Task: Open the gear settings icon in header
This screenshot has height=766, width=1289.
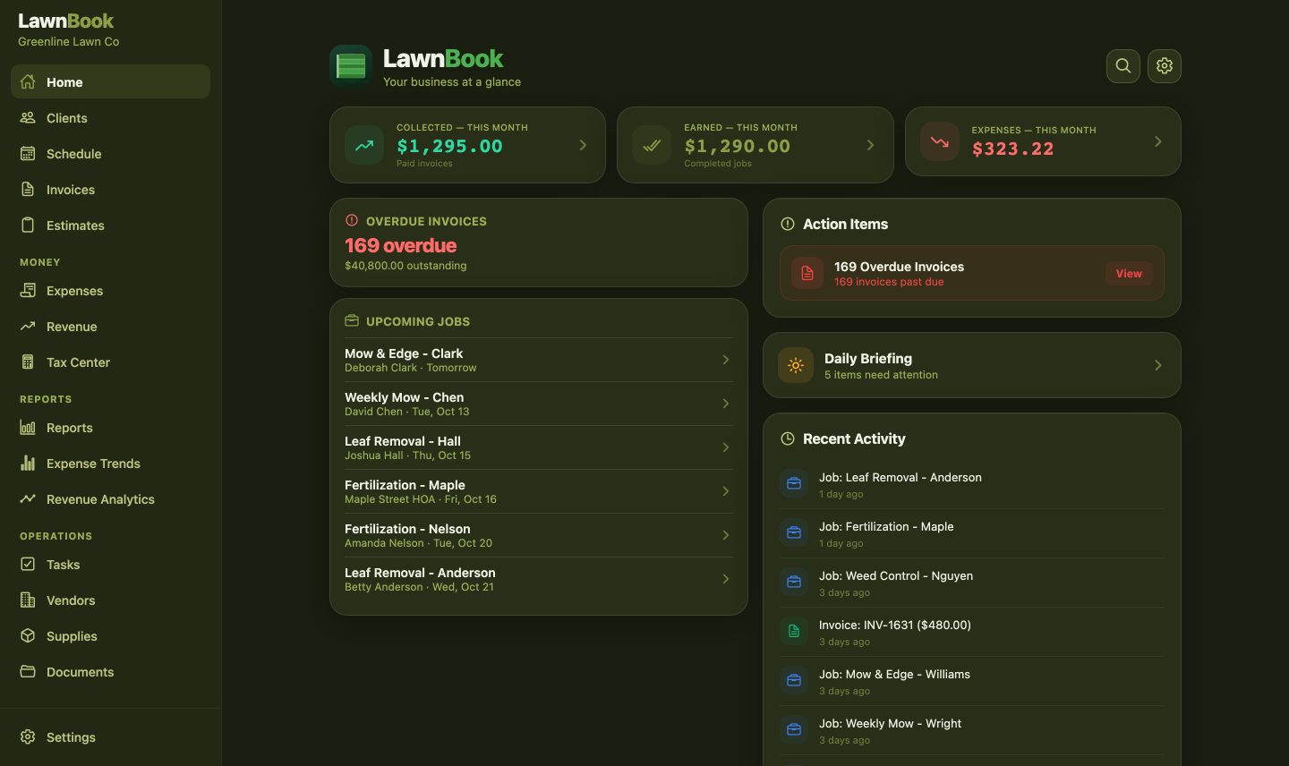Action: pyautogui.click(x=1164, y=66)
